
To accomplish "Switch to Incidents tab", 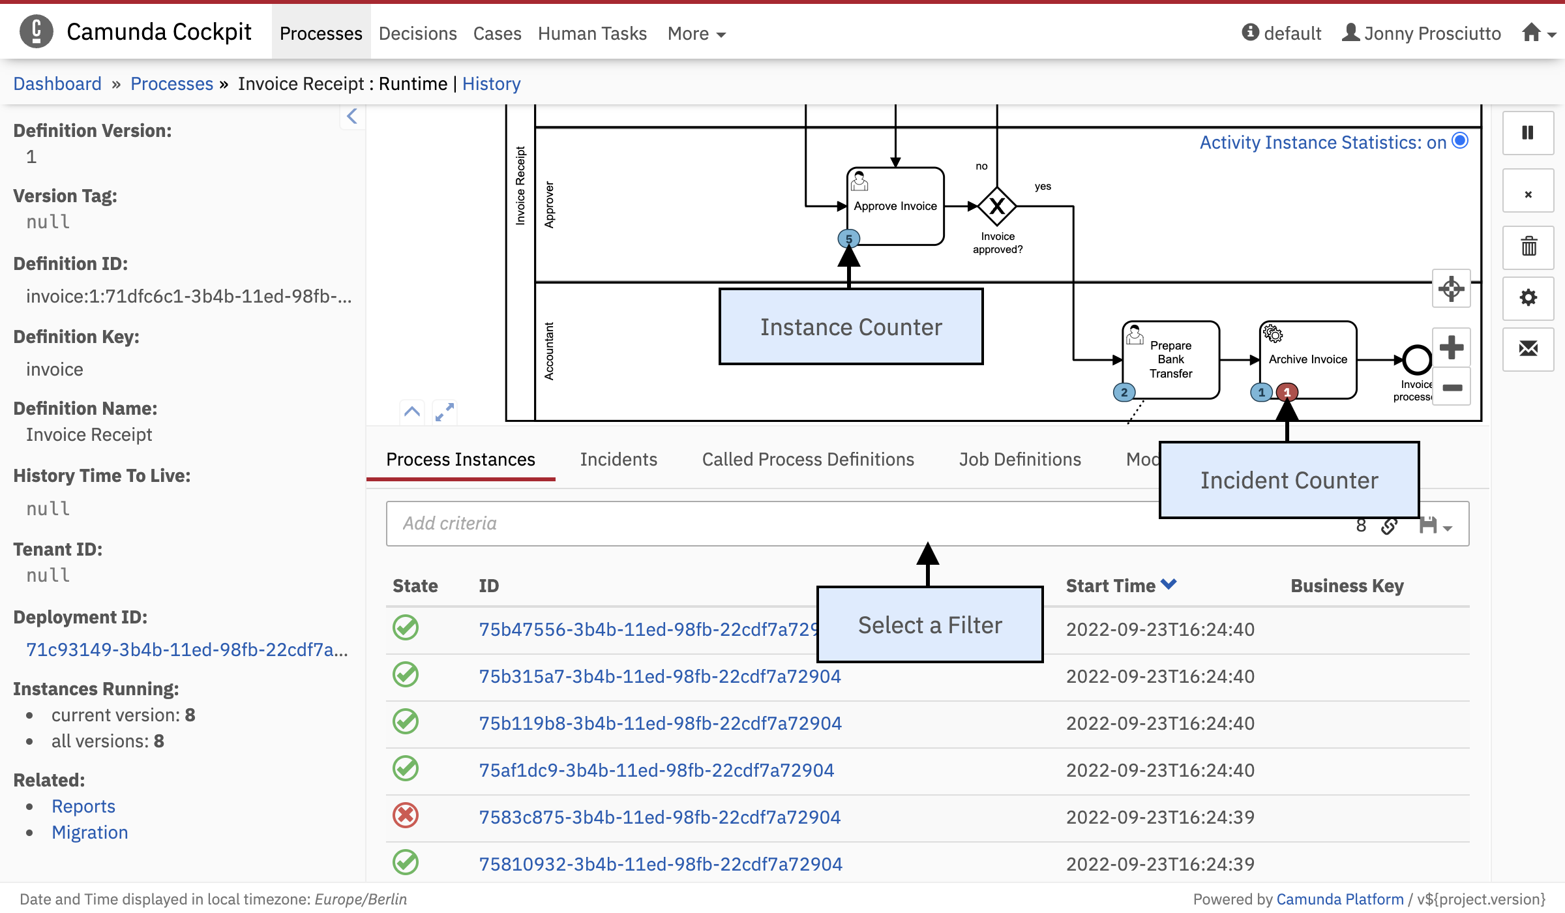I will [618, 460].
